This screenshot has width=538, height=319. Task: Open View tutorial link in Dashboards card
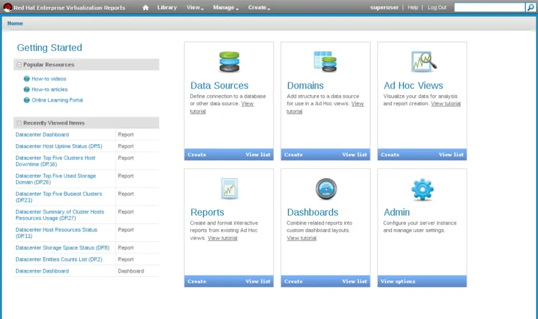302,238
